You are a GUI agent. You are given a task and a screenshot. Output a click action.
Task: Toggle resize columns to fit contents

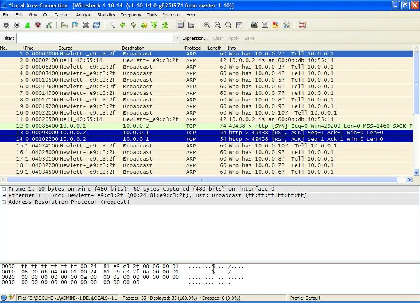(x=239, y=25)
